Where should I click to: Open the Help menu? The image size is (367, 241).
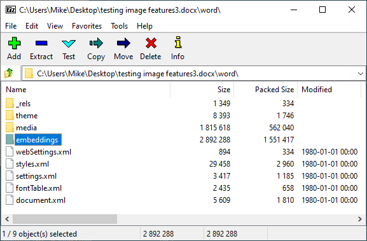144,25
